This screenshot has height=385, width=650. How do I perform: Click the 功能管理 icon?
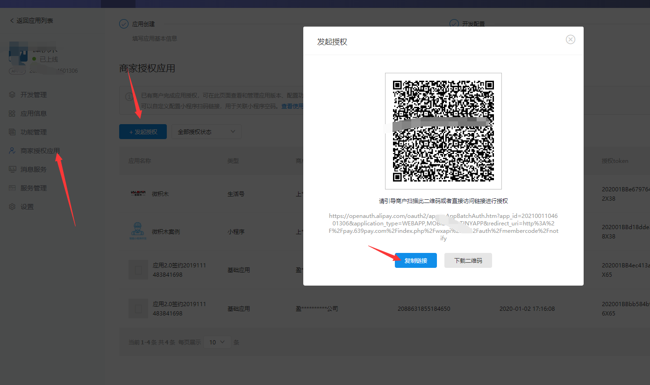(x=13, y=132)
